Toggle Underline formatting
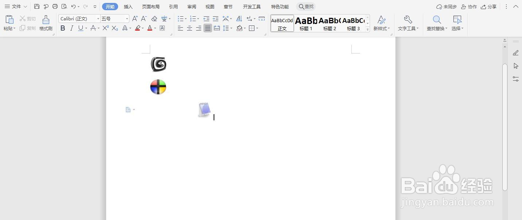This screenshot has width=522, height=220. pyautogui.click(x=81, y=28)
